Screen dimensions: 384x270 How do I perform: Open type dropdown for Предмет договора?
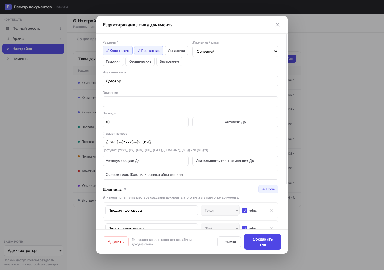point(220,211)
